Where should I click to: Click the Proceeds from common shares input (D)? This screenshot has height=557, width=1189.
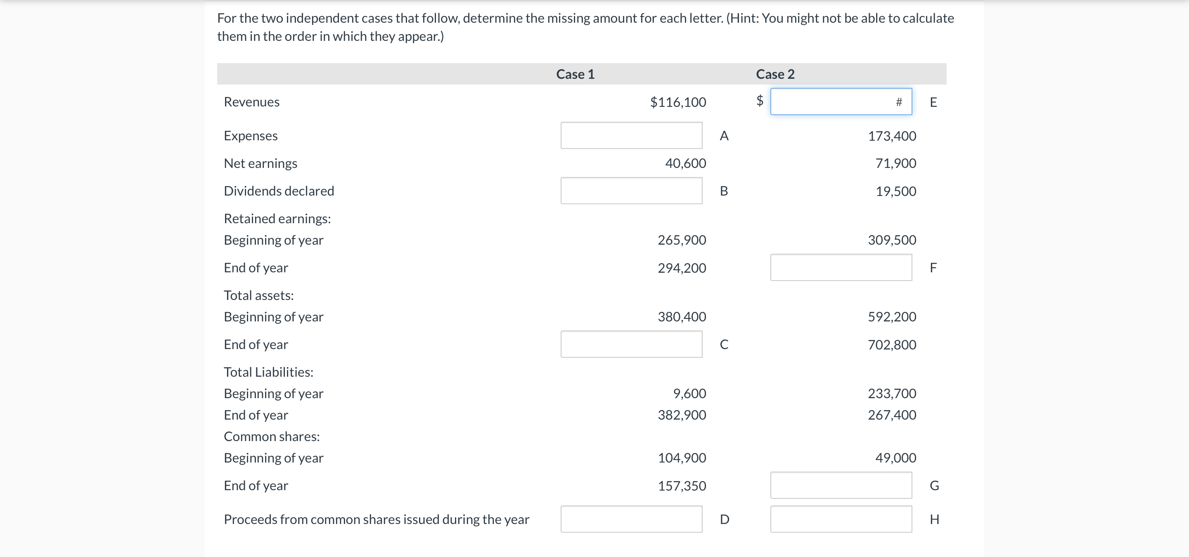tap(630, 519)
